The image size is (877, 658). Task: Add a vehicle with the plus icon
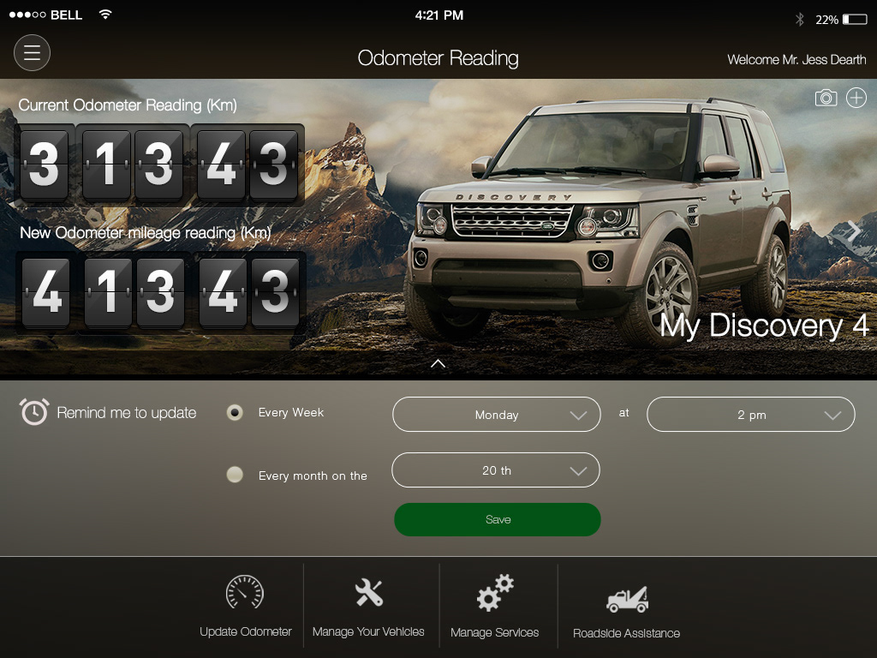(856, 98)
